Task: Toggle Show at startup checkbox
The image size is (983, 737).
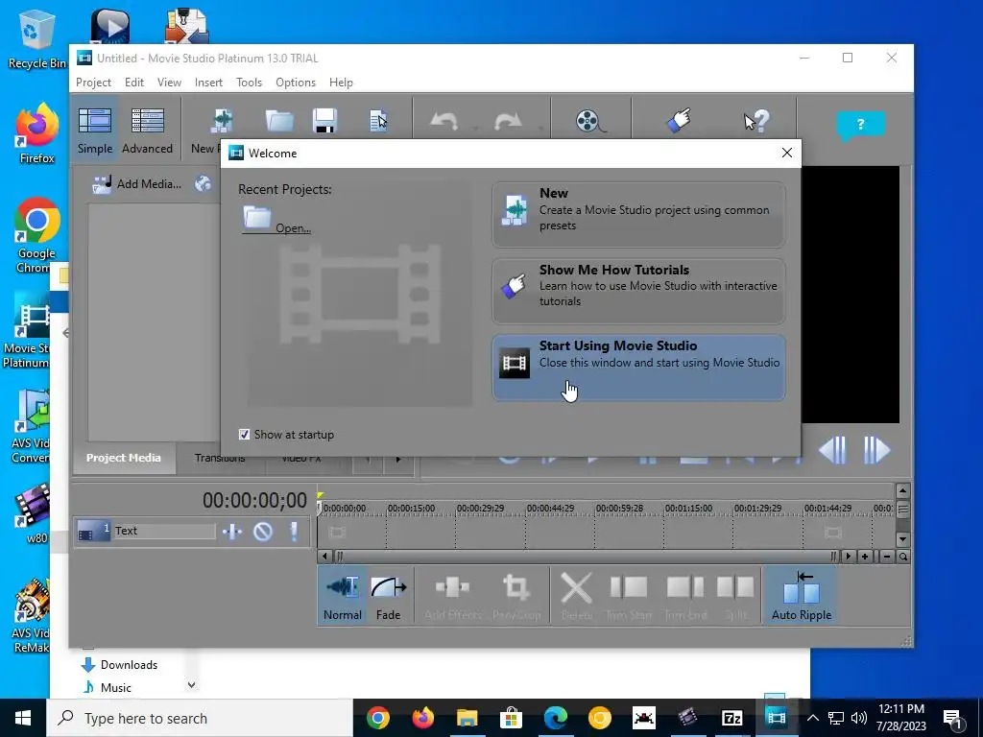Action: click(x=245, y=435)
